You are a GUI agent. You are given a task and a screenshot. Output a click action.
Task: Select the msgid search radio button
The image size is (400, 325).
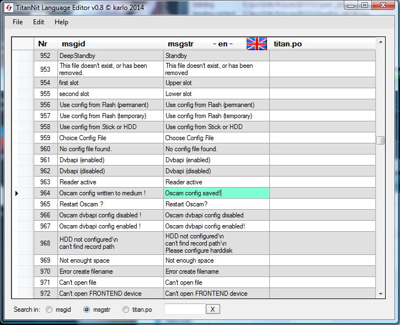coord(50,310)
